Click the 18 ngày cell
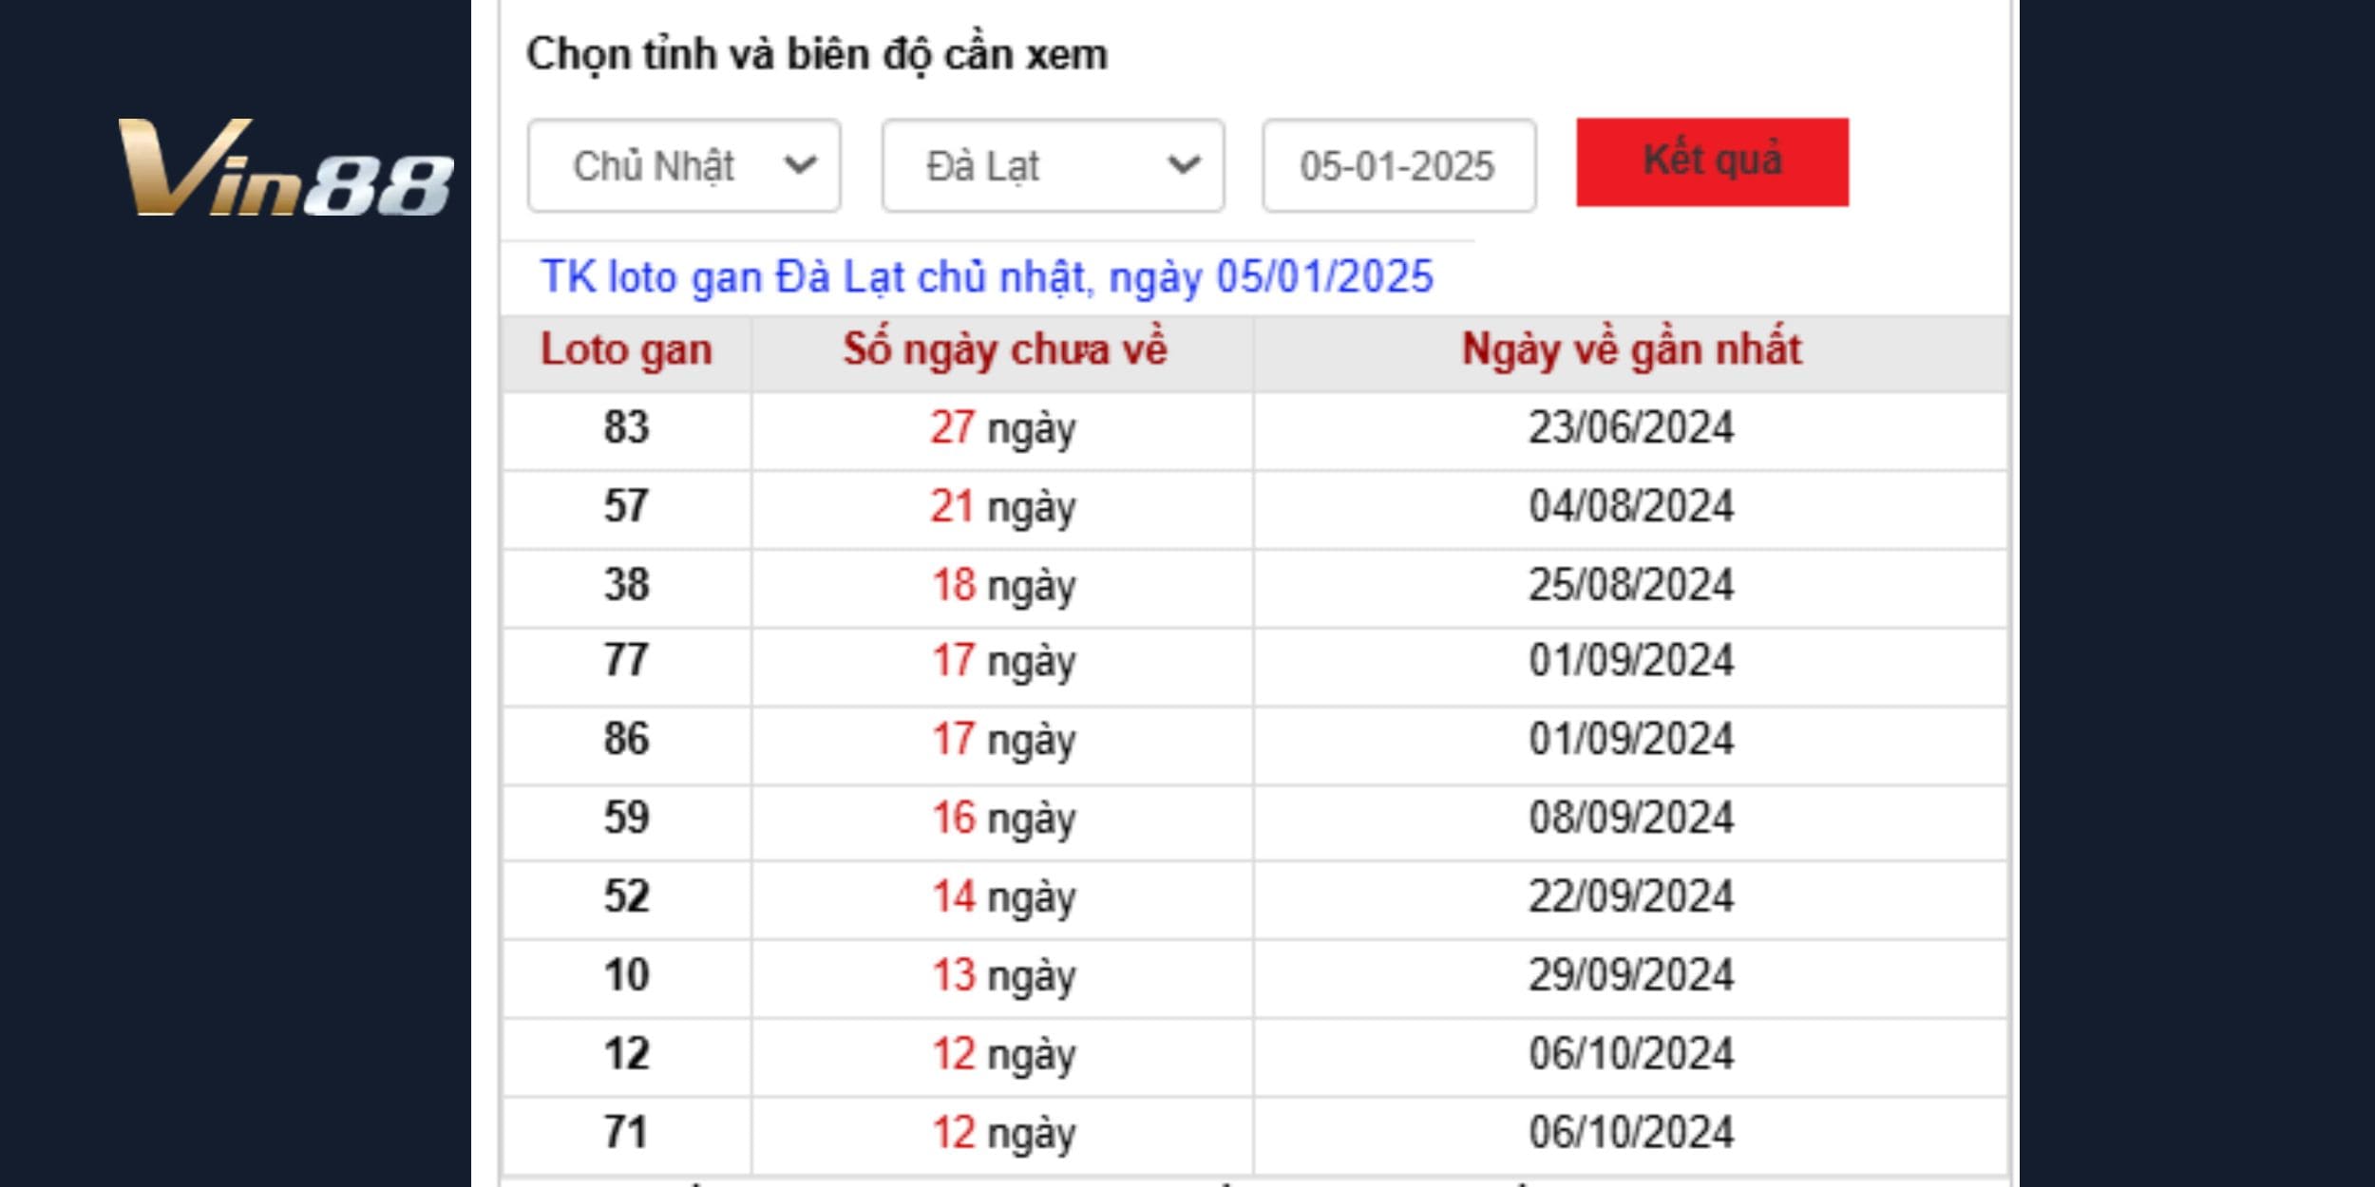The width and height of the screenshot is (2375, 1187). (1003, 587)
